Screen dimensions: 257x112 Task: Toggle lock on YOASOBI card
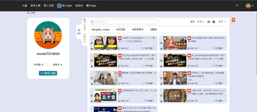click(x=92, y=49)
